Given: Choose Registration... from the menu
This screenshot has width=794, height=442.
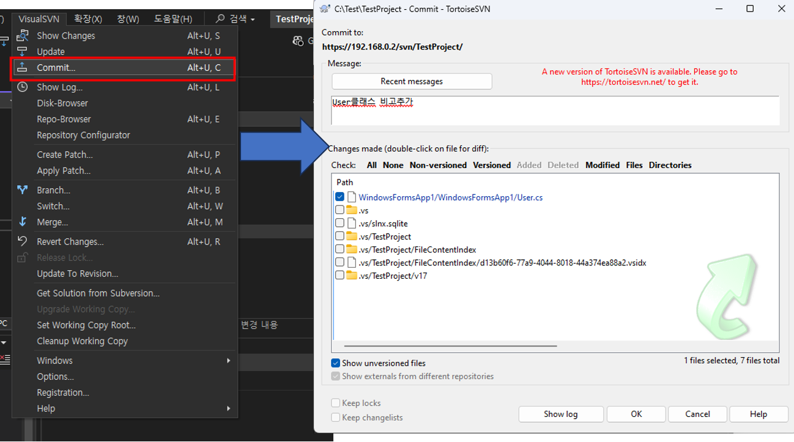Looking at the screenshot, I should pos(124,392).
